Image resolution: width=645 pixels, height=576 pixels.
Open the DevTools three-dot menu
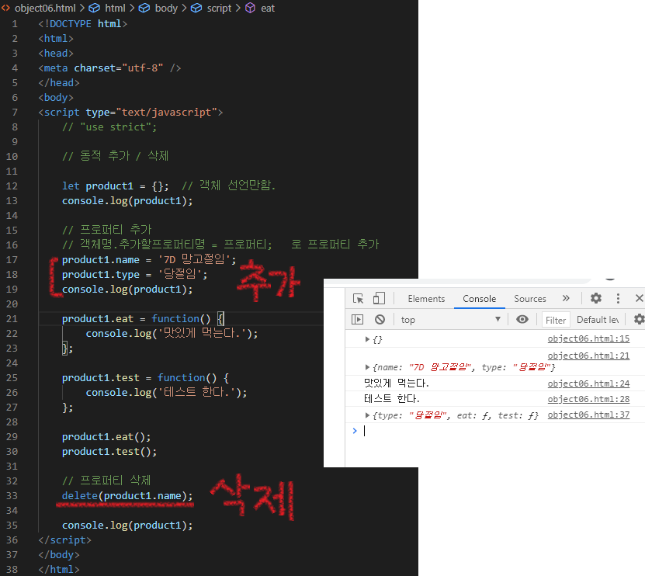[618, 298]
